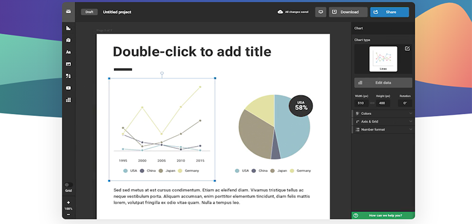Expand the Number format section

pyautogui.click(x=383, y=129)
